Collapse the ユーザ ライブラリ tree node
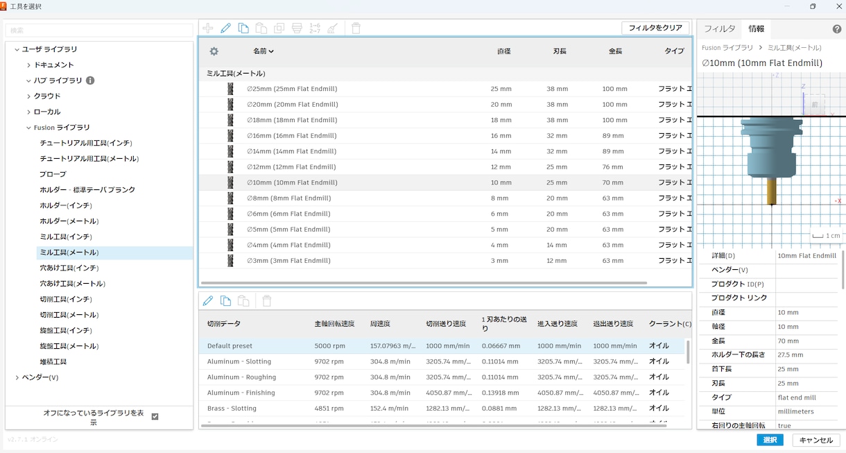846x453 pixels. click(17, 49)
